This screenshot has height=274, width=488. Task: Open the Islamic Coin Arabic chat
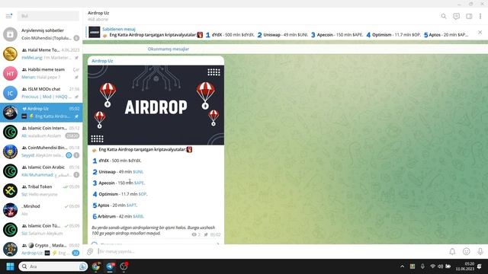41,171
